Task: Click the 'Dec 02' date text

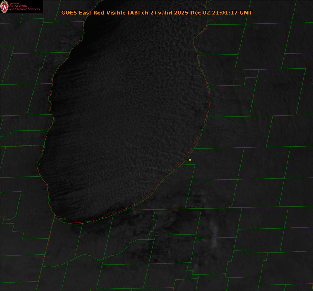Action: [200, 13]
